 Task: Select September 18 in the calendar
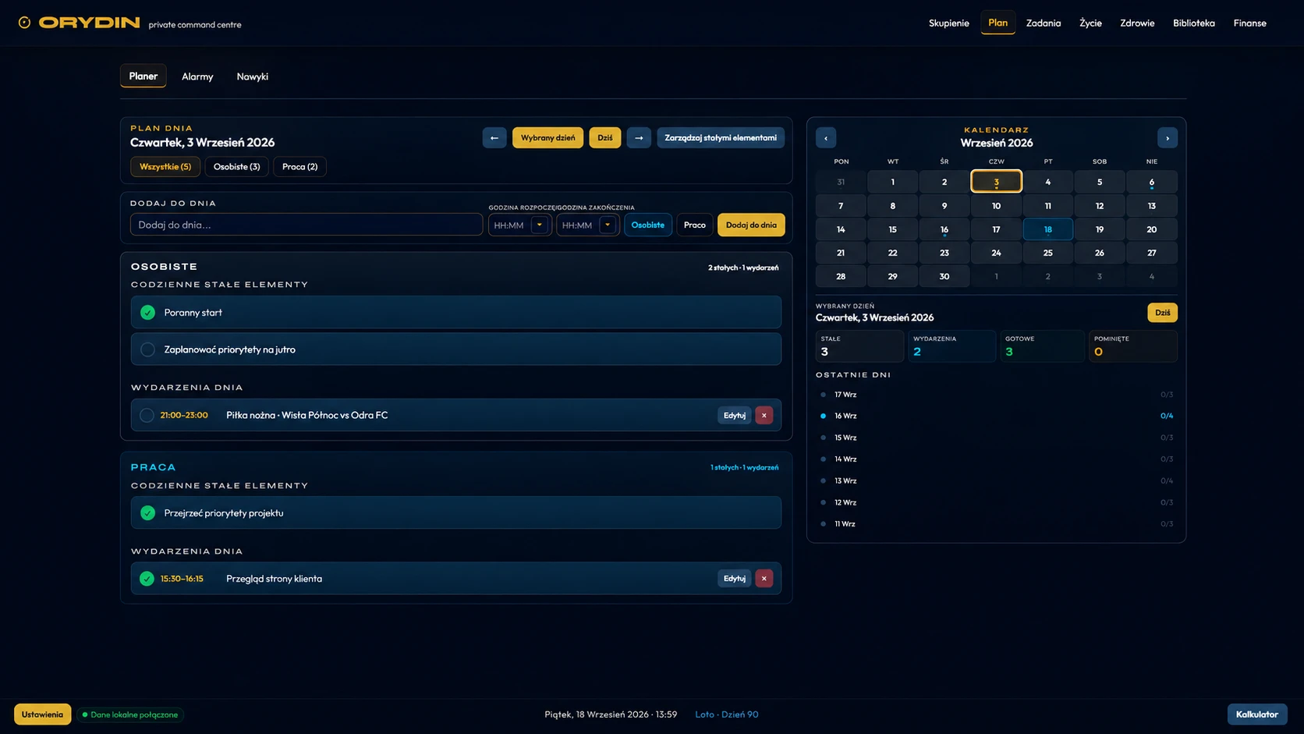[1047, 229]
